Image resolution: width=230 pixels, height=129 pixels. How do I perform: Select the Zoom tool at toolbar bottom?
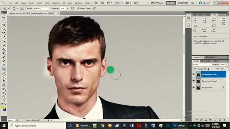point(4,101)
